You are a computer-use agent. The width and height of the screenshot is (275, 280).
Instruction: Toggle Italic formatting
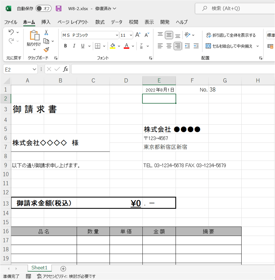click(74, 46)
